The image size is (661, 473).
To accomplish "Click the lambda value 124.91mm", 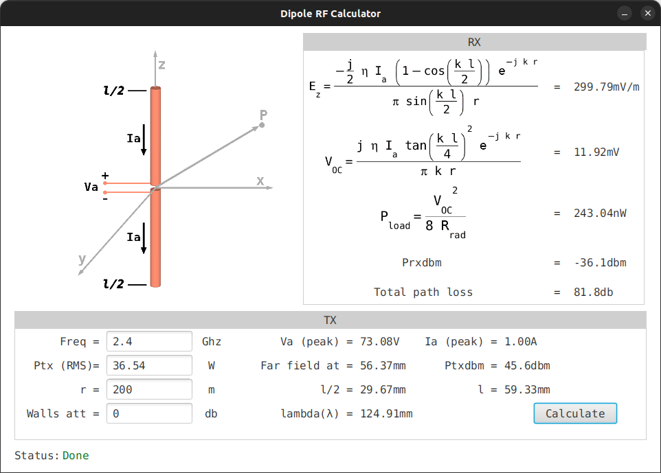I will pos(386,413).
